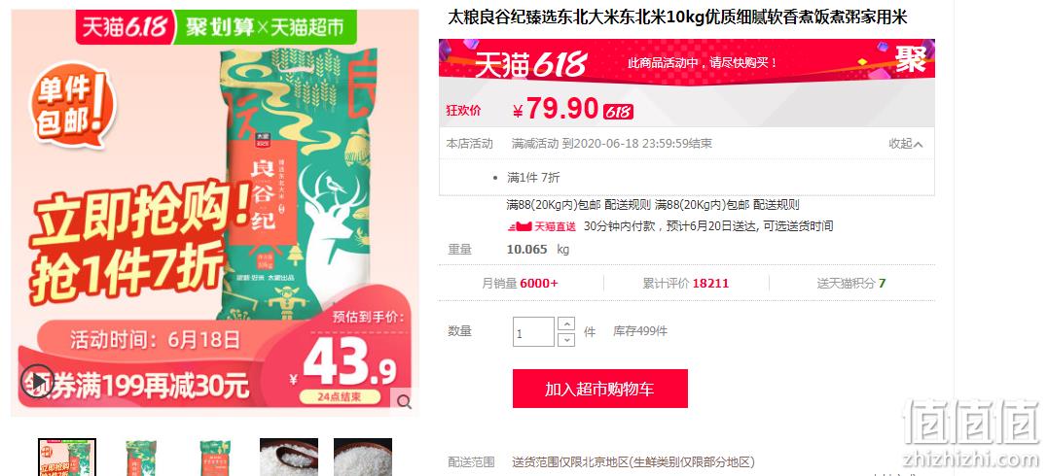Click the 天猫直送 delivery icon
The image size is (1048, 476).
pos(542,226)
